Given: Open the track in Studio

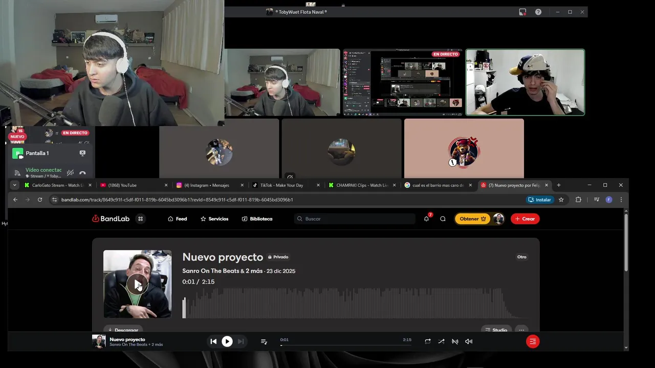Looking at the screenshot, I should 496,330.
